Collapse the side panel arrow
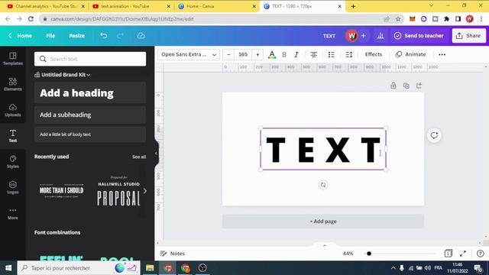Viewport: 489px width, 275px height. tap(156, 153)
